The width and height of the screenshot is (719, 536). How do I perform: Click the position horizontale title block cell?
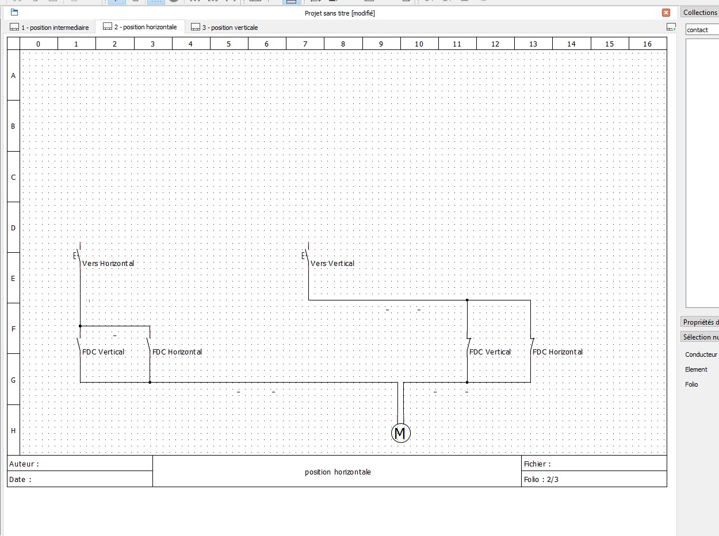[337, 472]
